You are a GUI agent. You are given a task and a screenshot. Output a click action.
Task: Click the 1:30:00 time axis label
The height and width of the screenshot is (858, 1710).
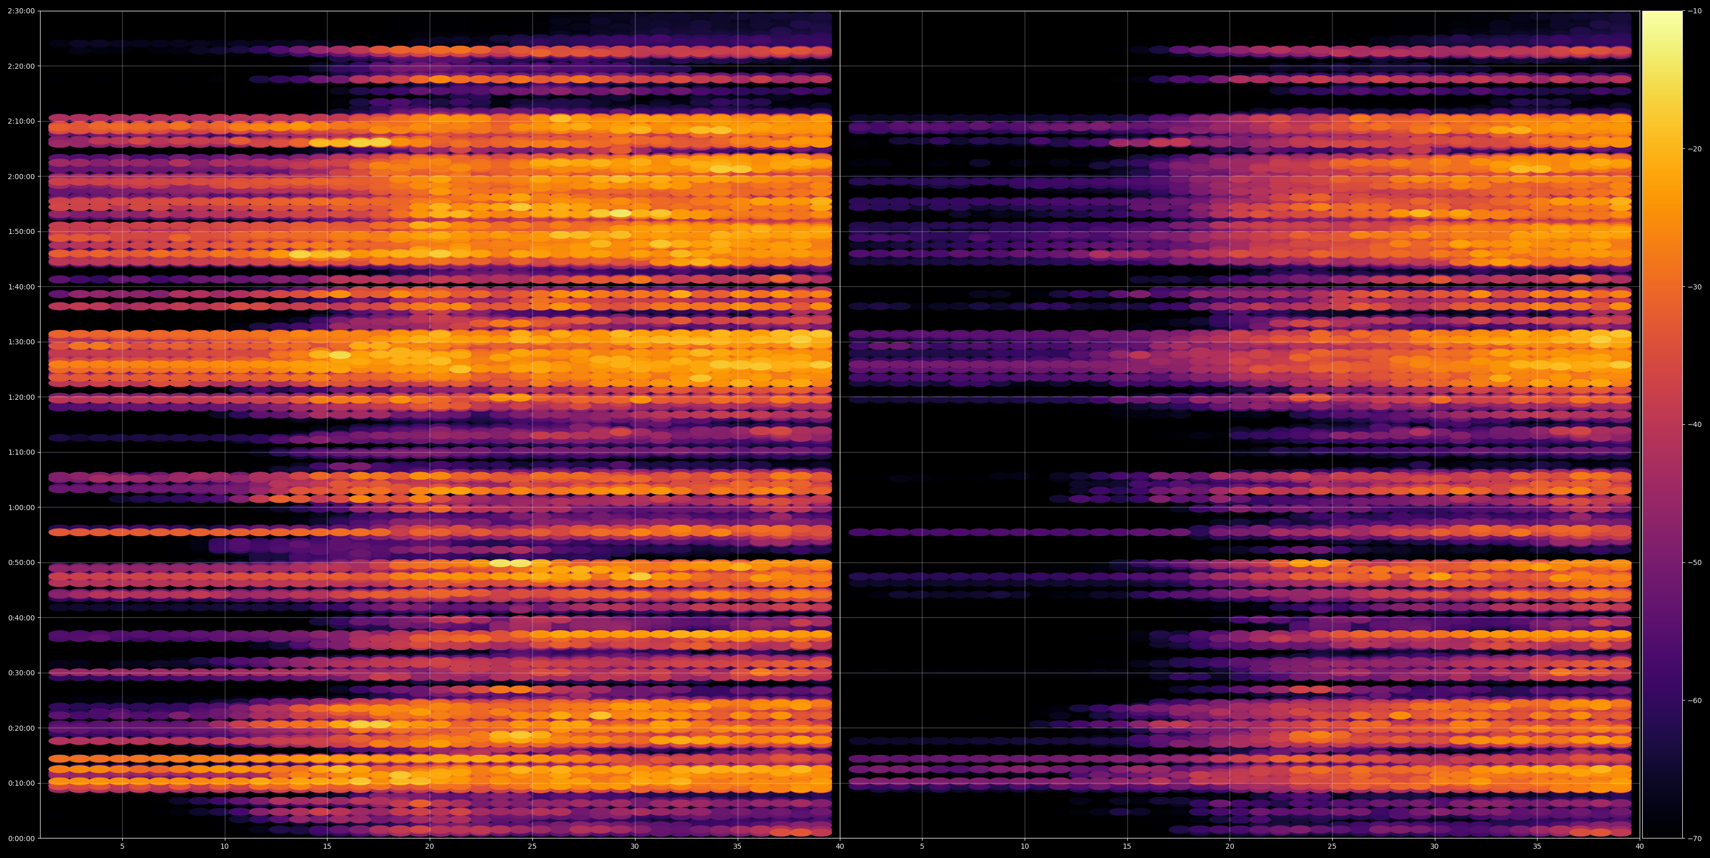[21, 342]
